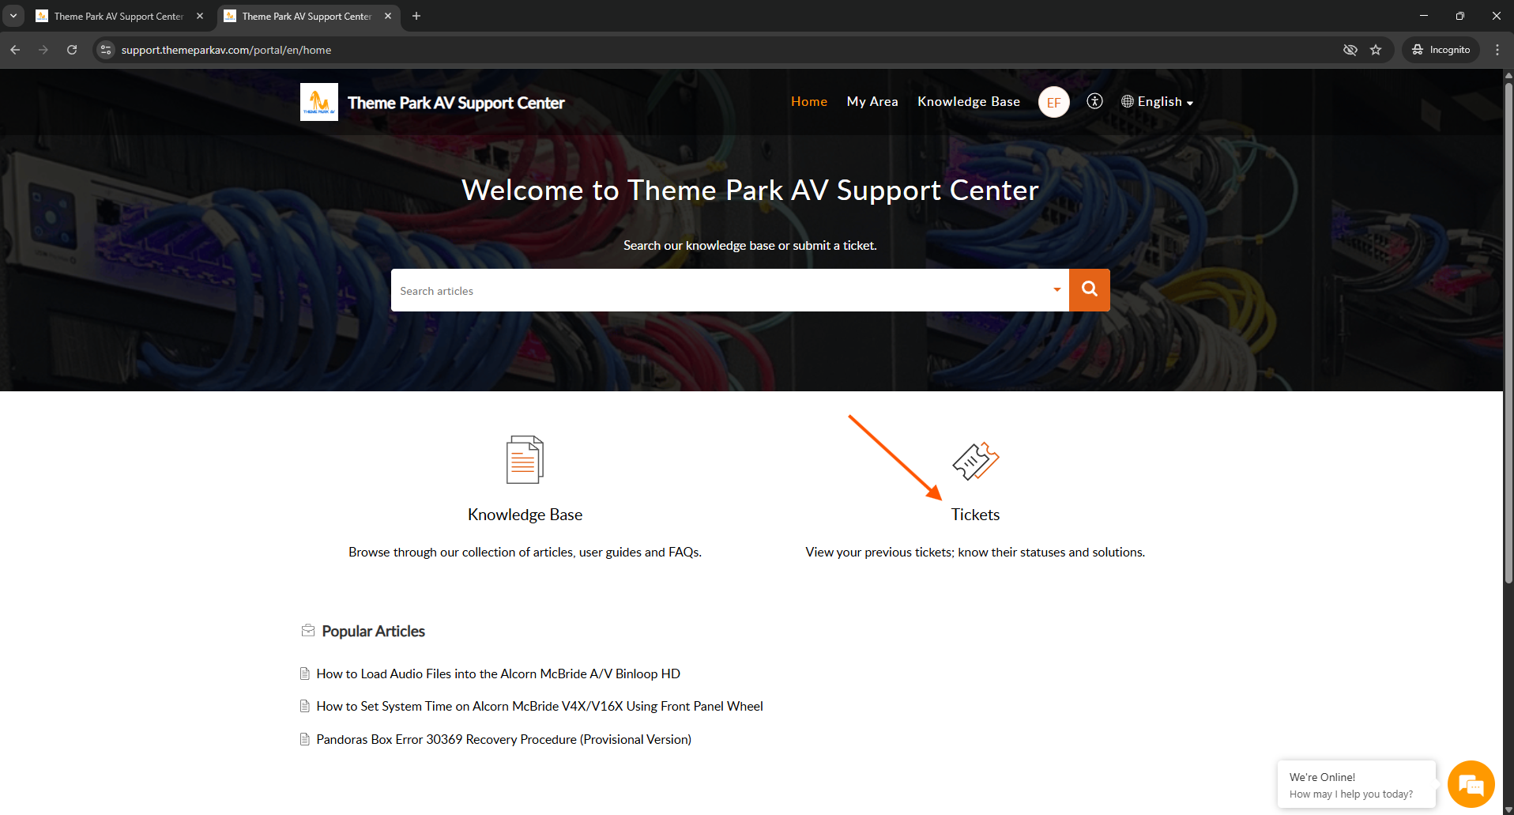The image size is (1514, 815).
Task: Select Knowledge Base in top navigation
Action: click(x=969, y=102)
